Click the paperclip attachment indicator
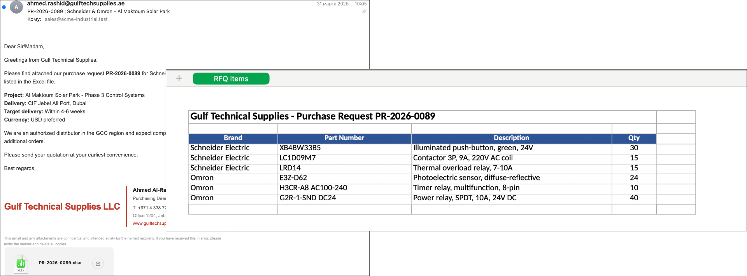This screenshot has width=747, height=276. point(364,11)
